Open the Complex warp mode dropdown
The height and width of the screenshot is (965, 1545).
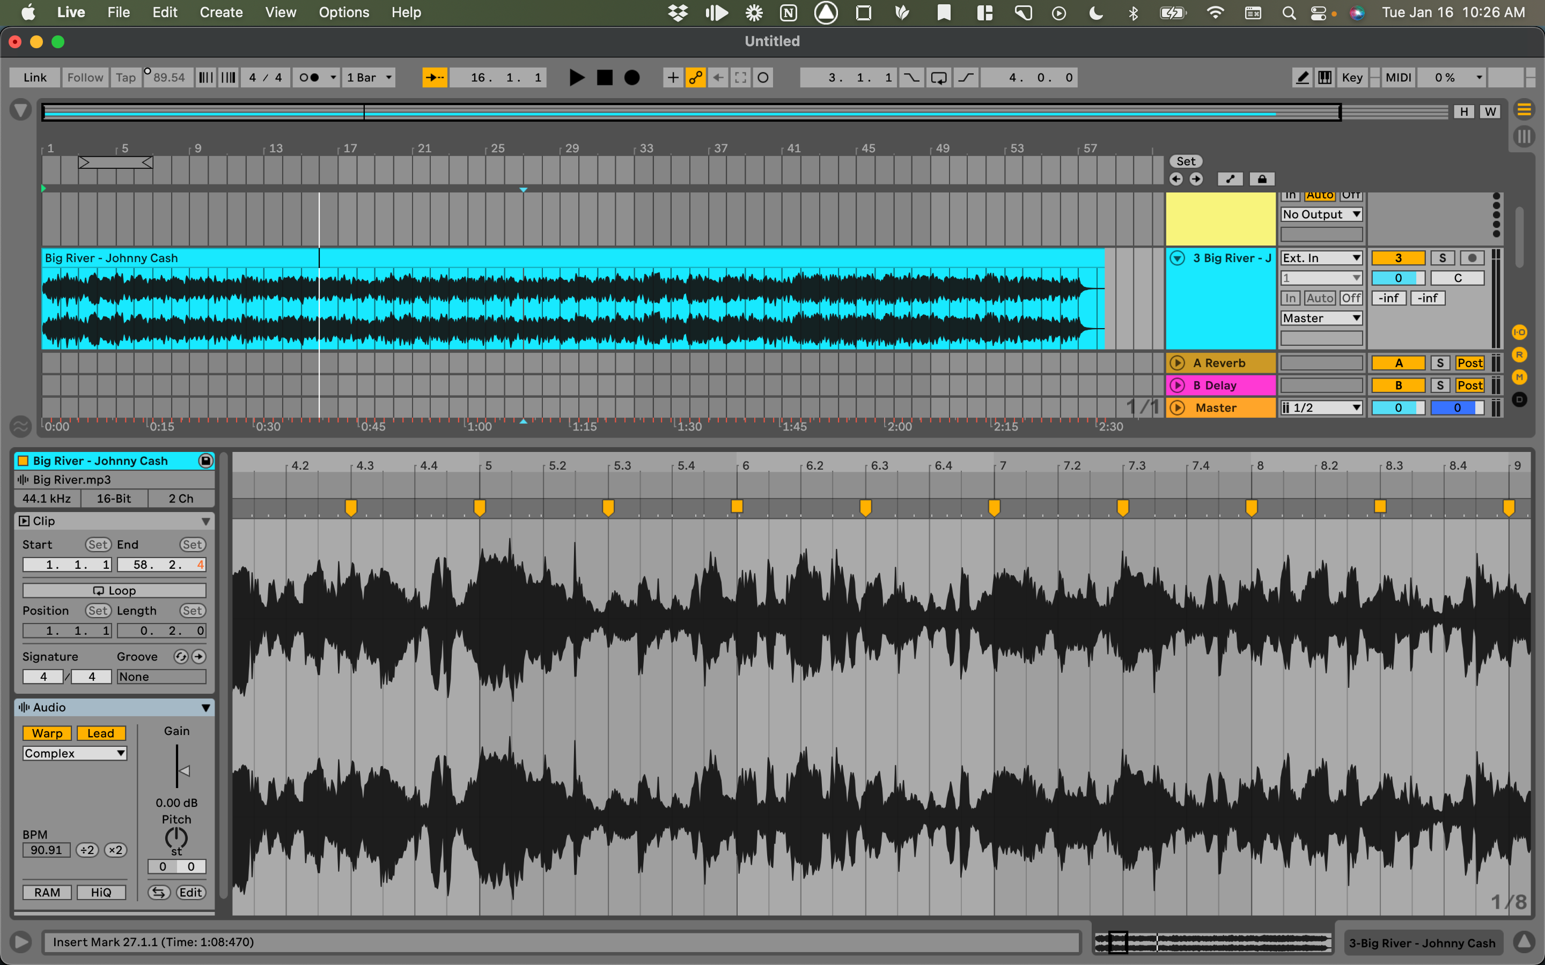[x=75, y=753]
